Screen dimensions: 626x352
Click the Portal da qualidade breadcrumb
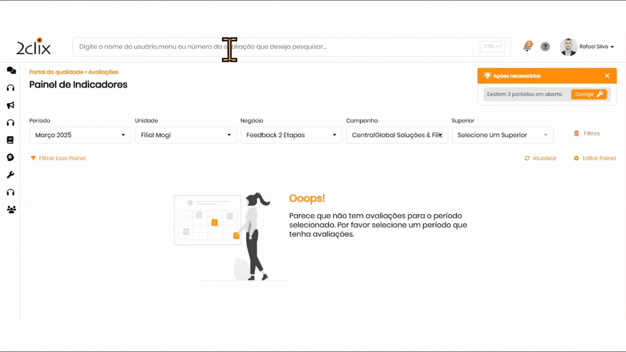click(x=56, y=72)
